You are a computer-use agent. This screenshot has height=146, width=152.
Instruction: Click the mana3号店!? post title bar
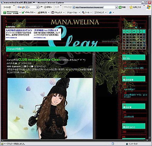pos(62,49)
